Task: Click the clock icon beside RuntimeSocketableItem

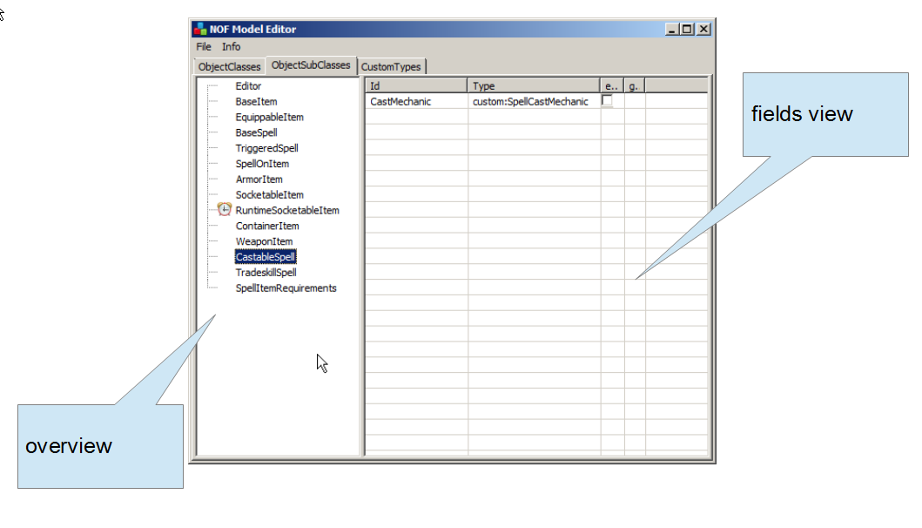Action: (224, 210)
